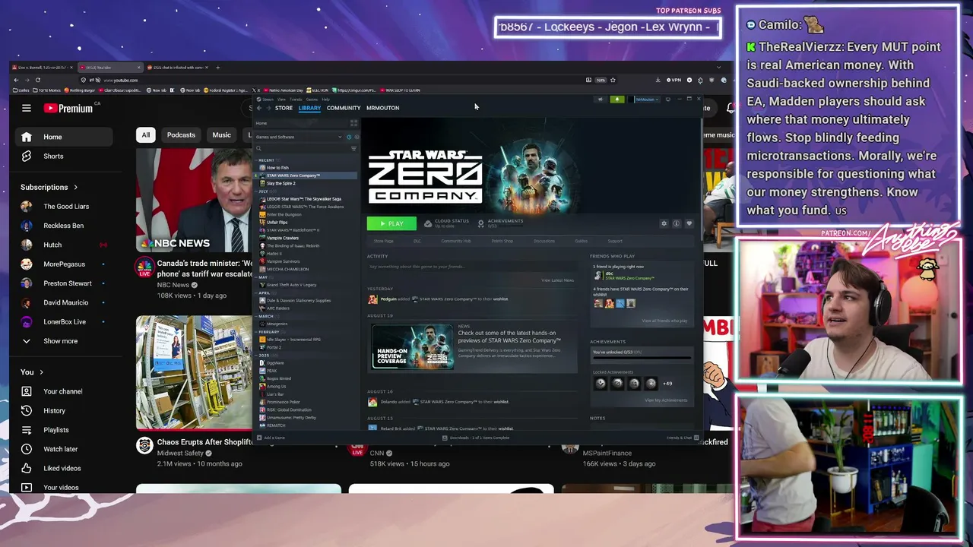Image resolution: width=973 pixels, height=547 pixels.
Task: Open YouTube Shorts in sidebar
Action: tap(64, 156)
